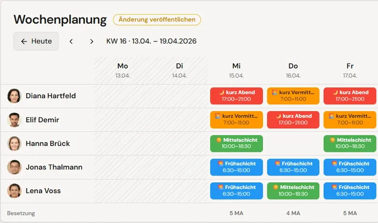Screen dimensions: 378x223
Task: Select Lena Voss's name
Action: (43, 191)
